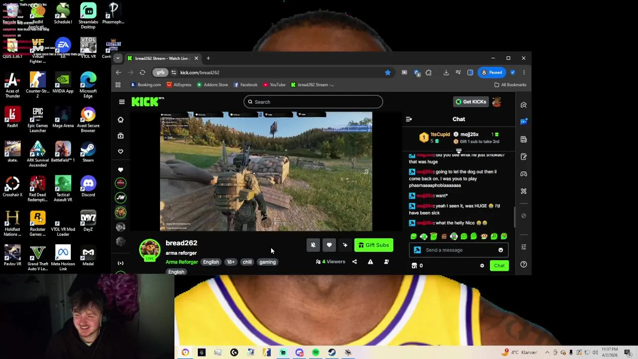The image size is (638, 359).
Task: Open browser extensions puzzle icon
Action: [x=428, y=72]
